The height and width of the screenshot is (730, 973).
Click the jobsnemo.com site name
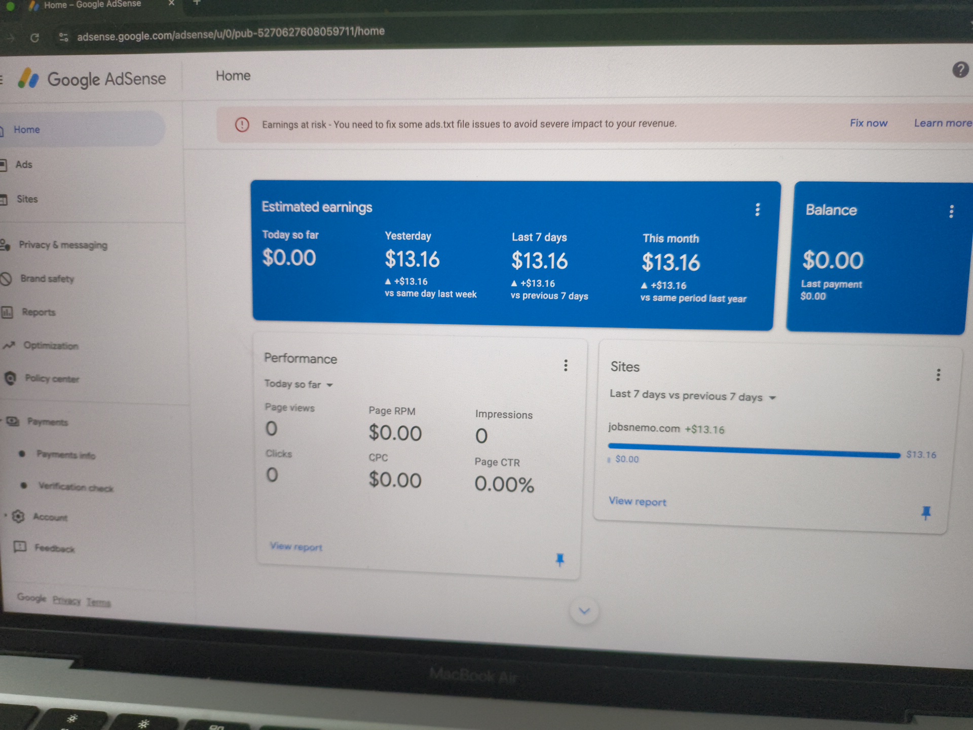point(644,427)
